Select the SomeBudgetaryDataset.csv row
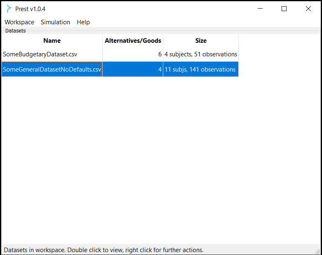 pyautogui.click(x=120, y=54)
